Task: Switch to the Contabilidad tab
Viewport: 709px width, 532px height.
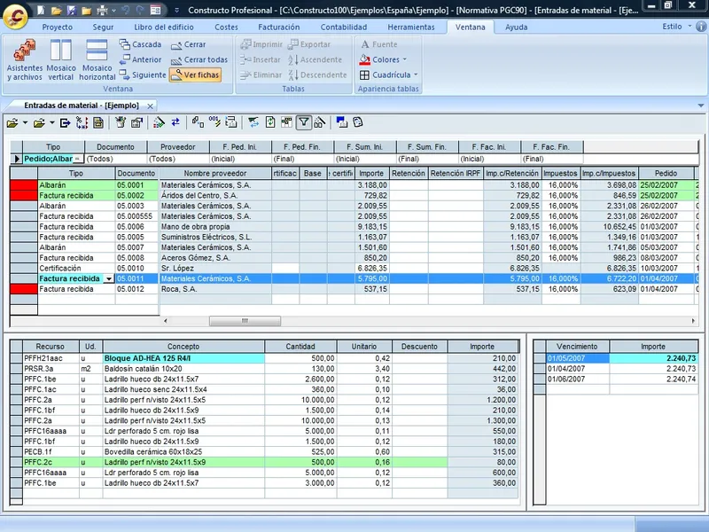Action: coord(344,27)
